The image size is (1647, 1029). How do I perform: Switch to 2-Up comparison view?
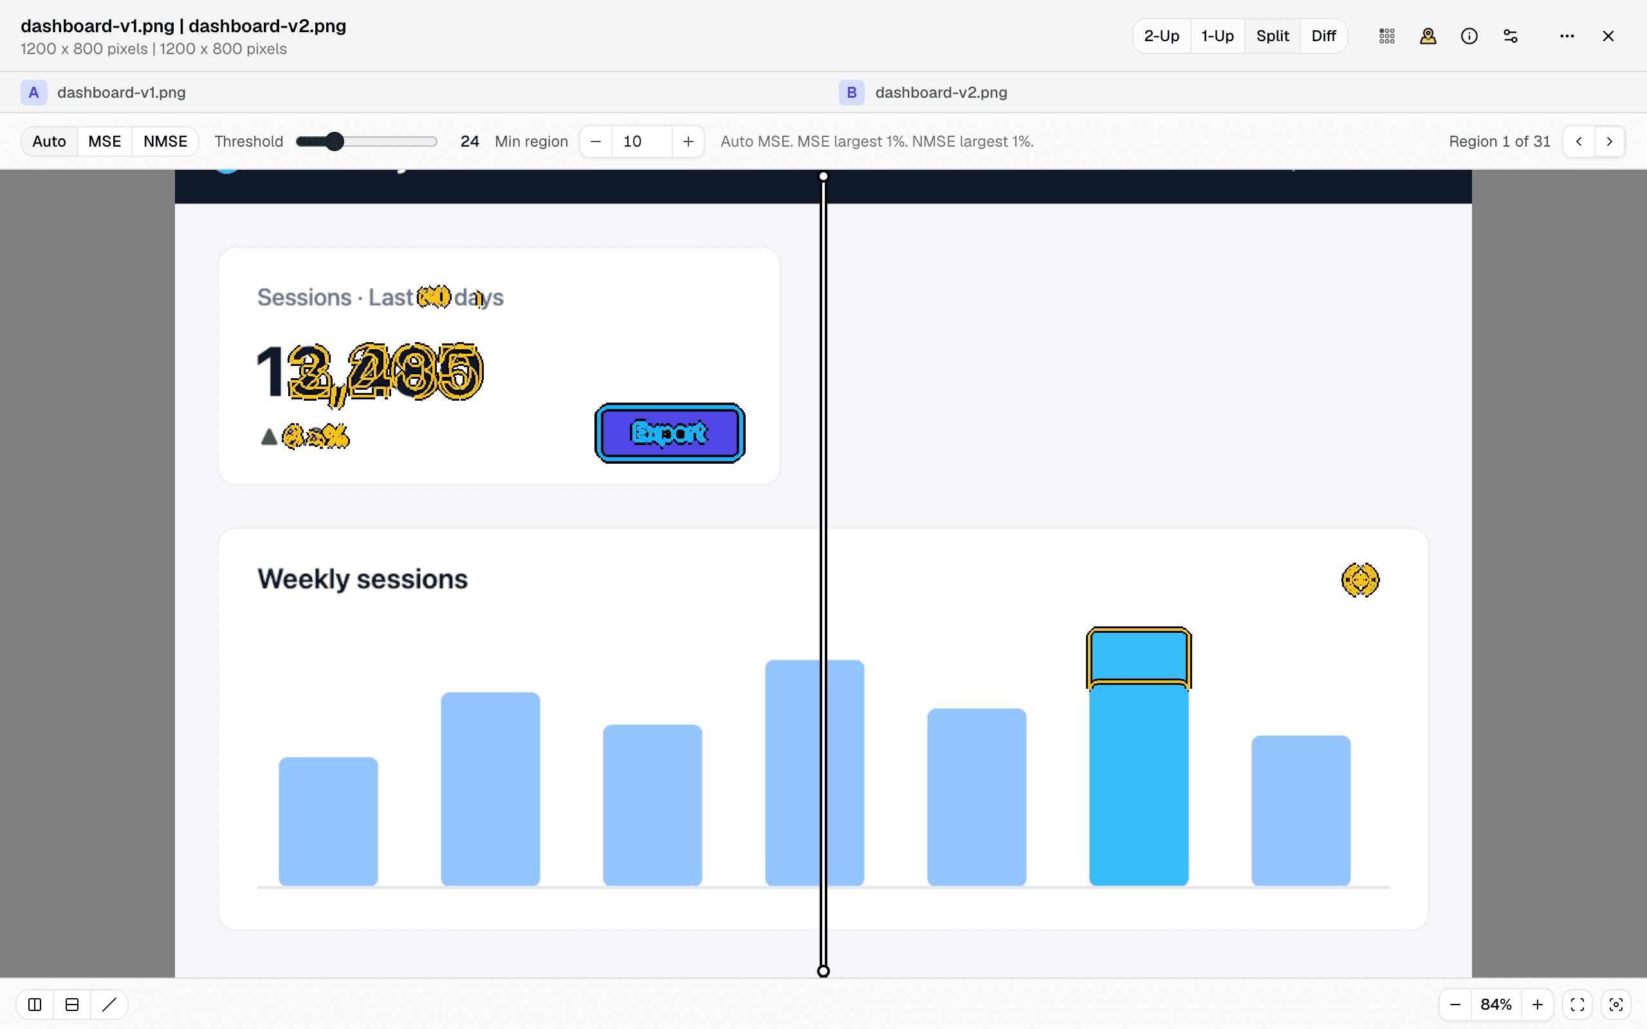click(1161, 36)
